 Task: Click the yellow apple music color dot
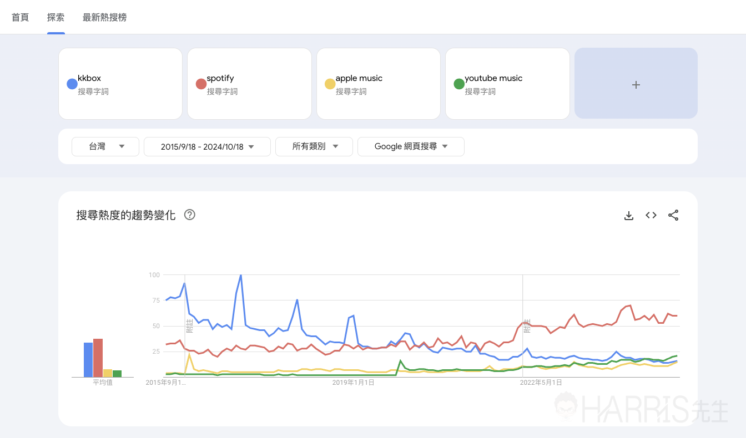click(x=330, y=84)
